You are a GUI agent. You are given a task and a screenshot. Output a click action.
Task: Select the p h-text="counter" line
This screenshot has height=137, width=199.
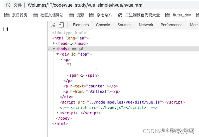click(91, 86)
